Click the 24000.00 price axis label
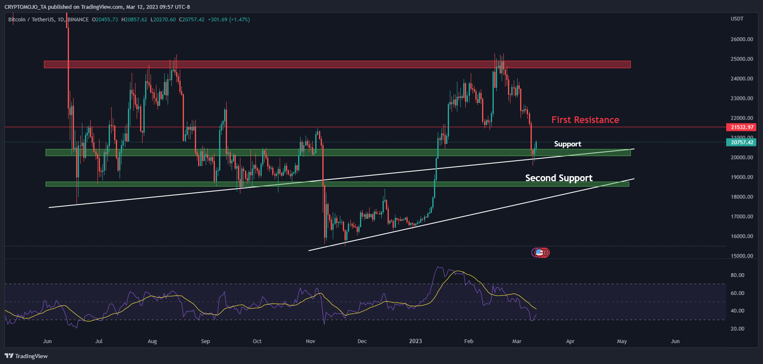Screen dimensions: 763x364 pos(742,79)
